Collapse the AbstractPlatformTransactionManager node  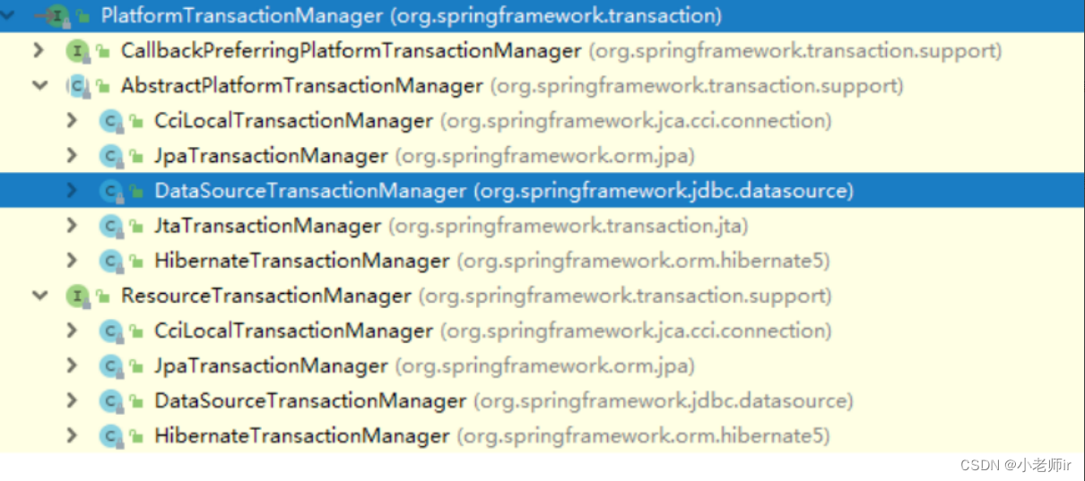(39, 86)
